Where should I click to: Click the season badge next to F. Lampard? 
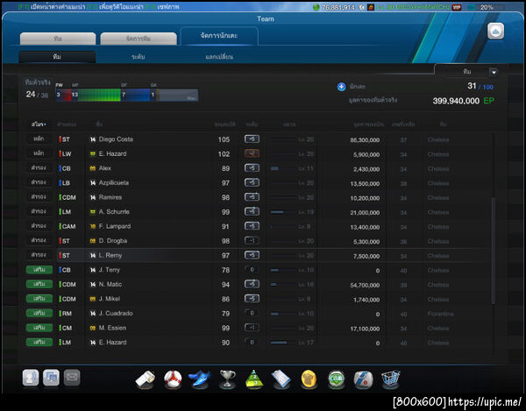(x=93, y=227)
